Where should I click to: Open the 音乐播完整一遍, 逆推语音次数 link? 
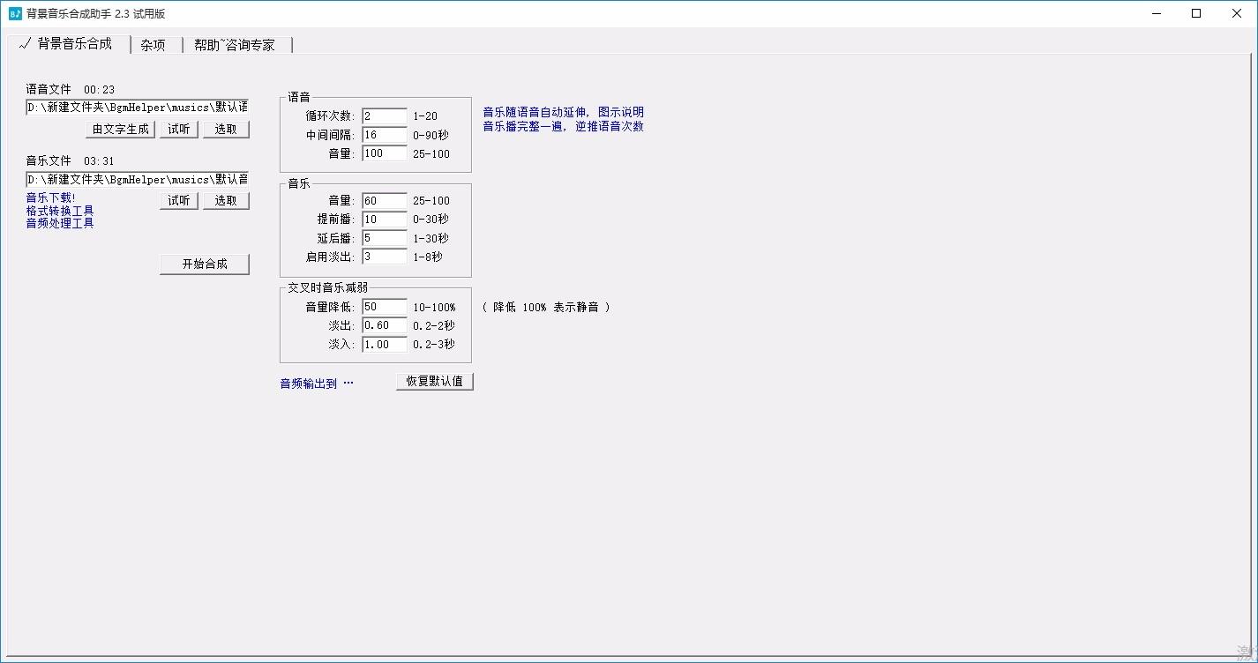pos(563,126)
